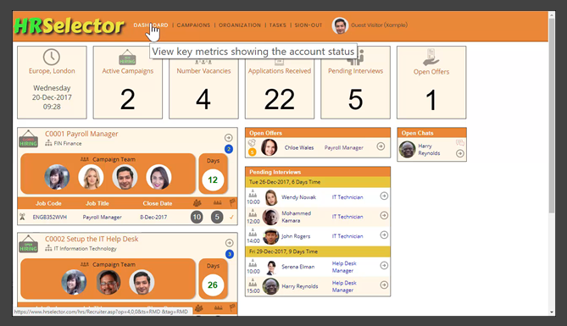The width and height of the screenshot is (567, 326).
Task: Open the Guest Visitor profile avatar
Action: point(340,25)
